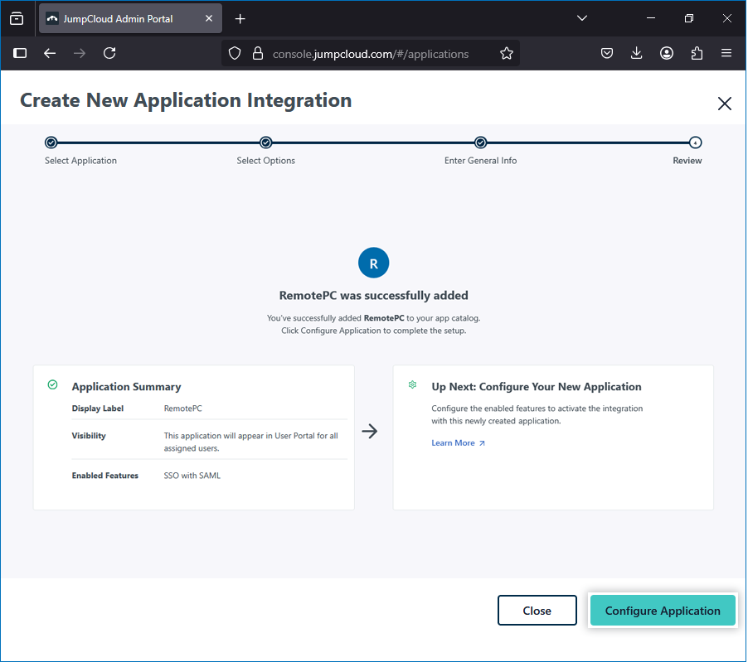This screenshot has width=748, height=662.
Task: Click the Configure Application button
Action: coord(662,611)
